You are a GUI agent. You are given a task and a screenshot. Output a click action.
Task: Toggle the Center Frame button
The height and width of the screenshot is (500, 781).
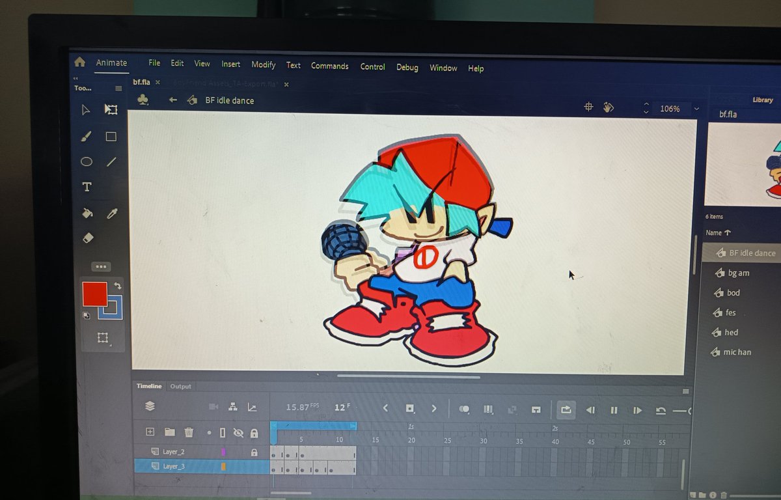click(536, 410)
